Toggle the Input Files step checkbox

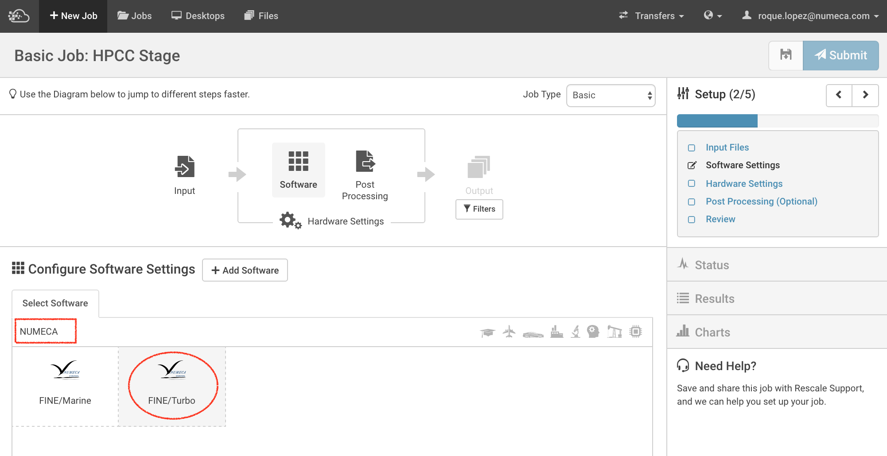point(692,148)
